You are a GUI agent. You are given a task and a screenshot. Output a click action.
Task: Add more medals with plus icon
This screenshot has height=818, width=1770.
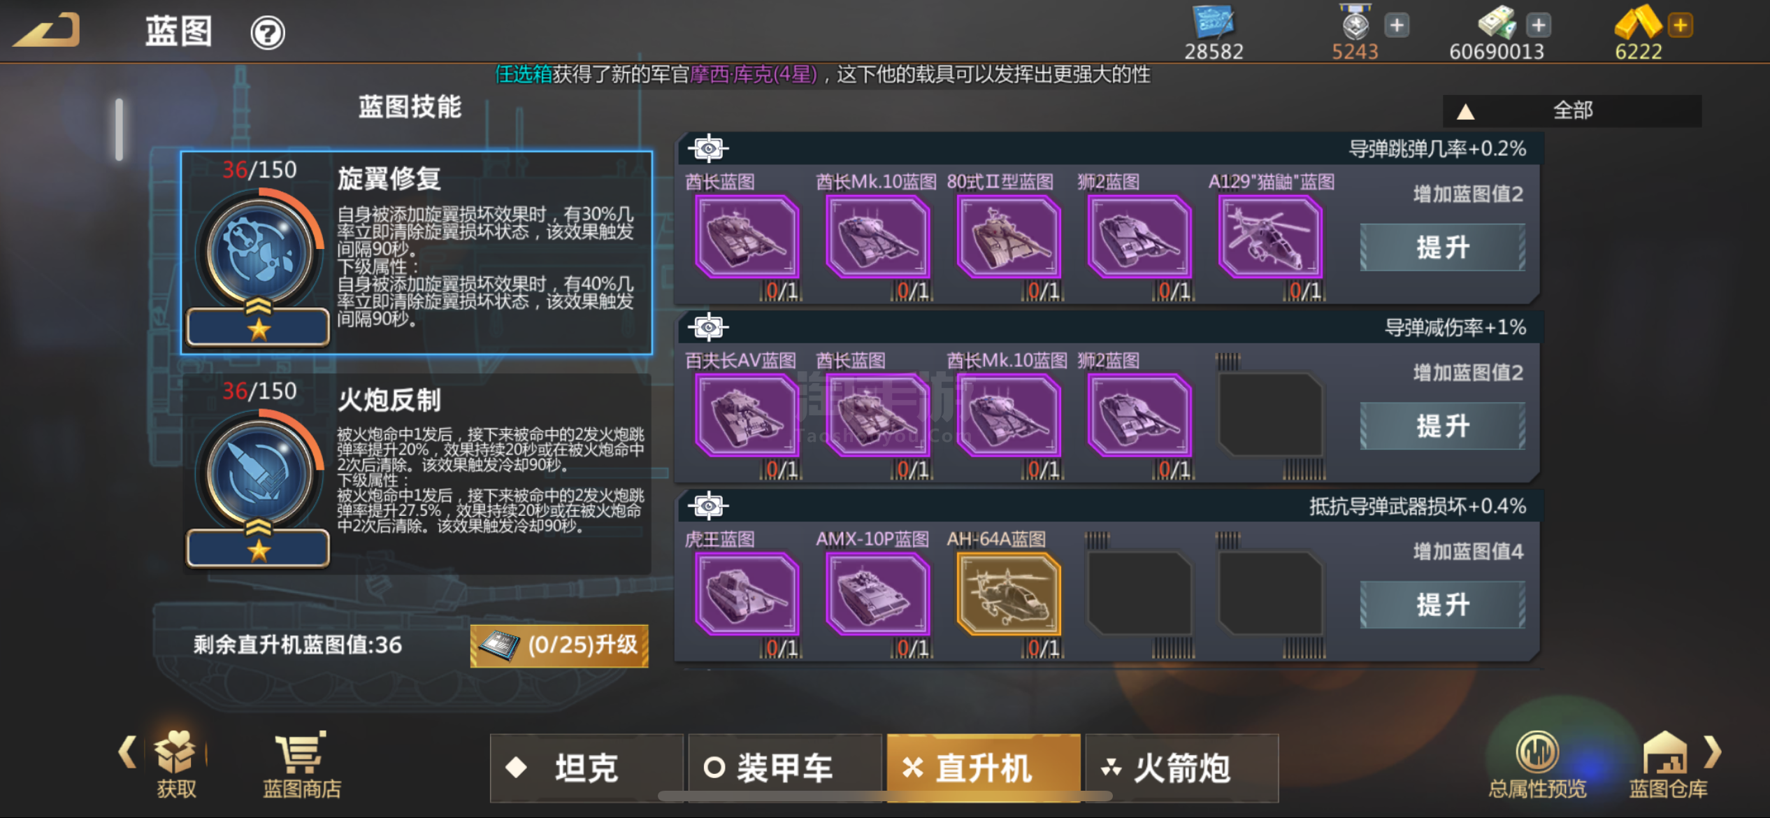[x=1397, y=26]
